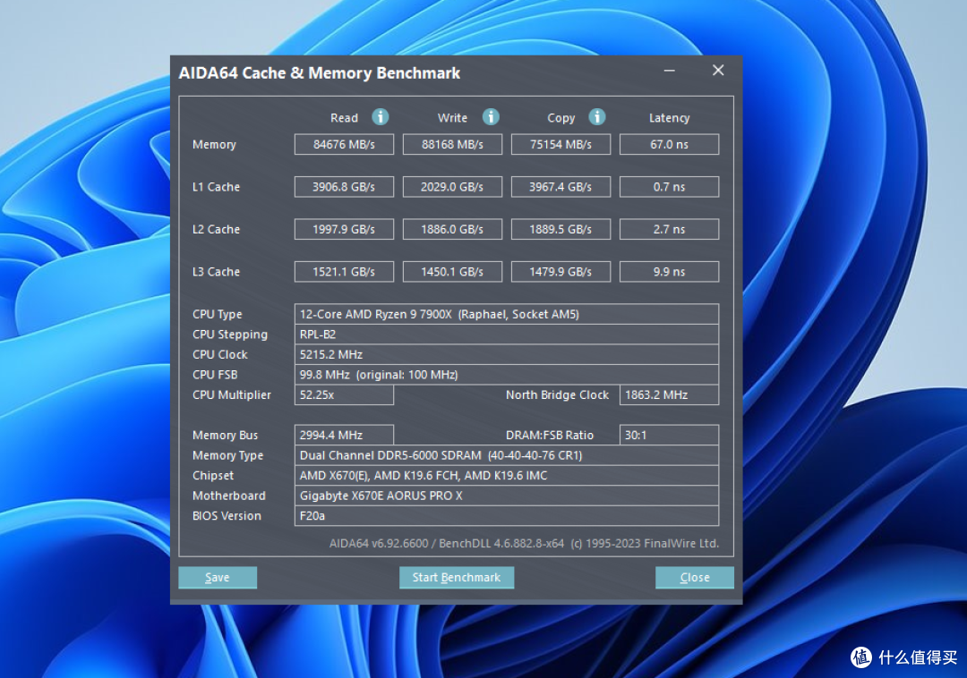The image size is (967, 678).
Task: Select Memory copy value 75154 MB/s
Action: (561, 145)
